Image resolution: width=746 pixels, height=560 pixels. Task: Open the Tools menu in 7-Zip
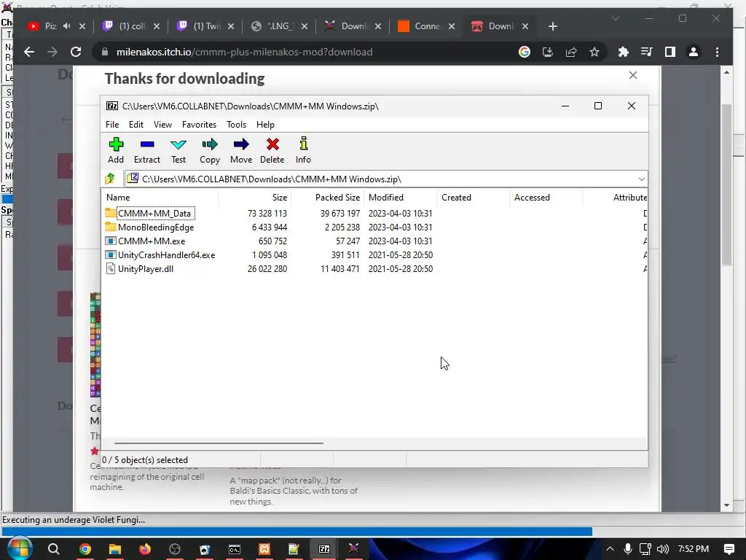coord(237,124)
